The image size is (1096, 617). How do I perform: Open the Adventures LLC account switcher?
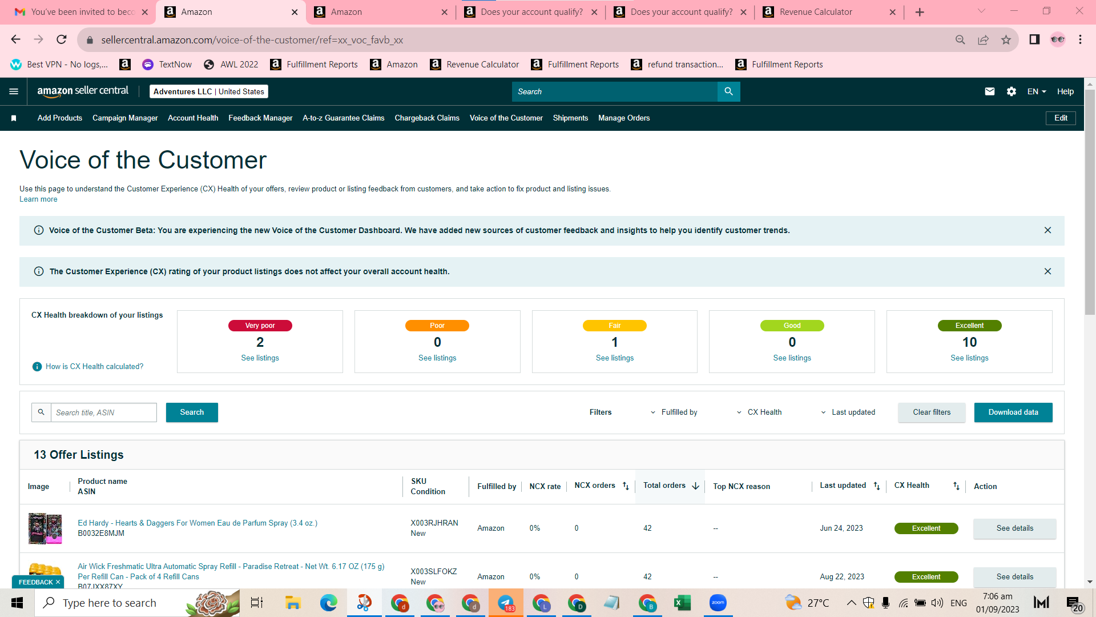(x=209, y=91)
